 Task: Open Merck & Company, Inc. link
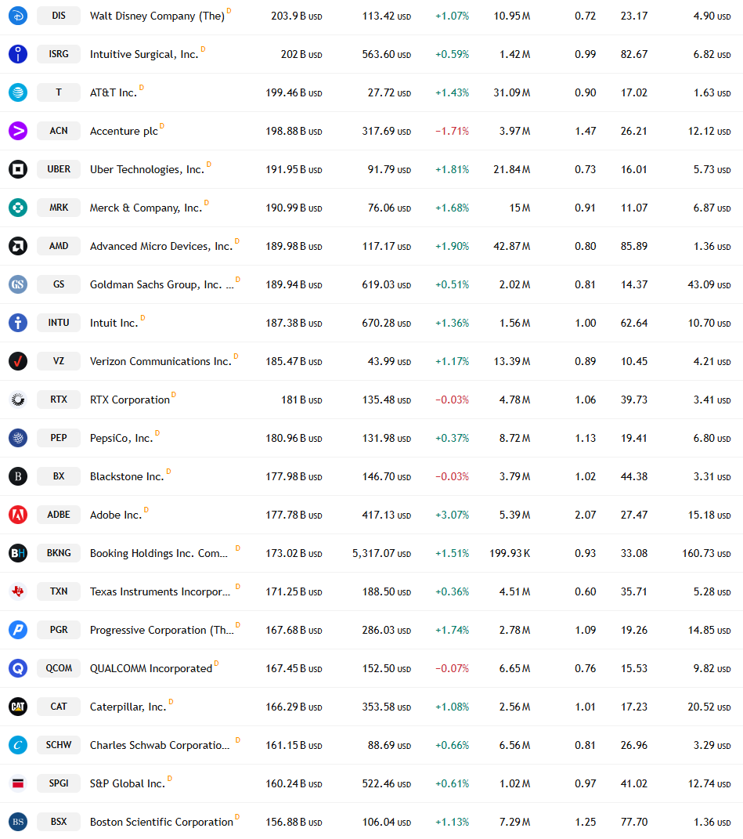click(146, 208)
